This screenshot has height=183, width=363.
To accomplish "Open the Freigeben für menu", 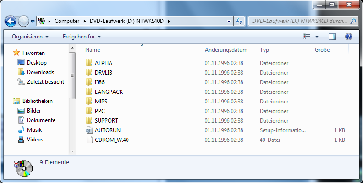I will click(82, 37).
